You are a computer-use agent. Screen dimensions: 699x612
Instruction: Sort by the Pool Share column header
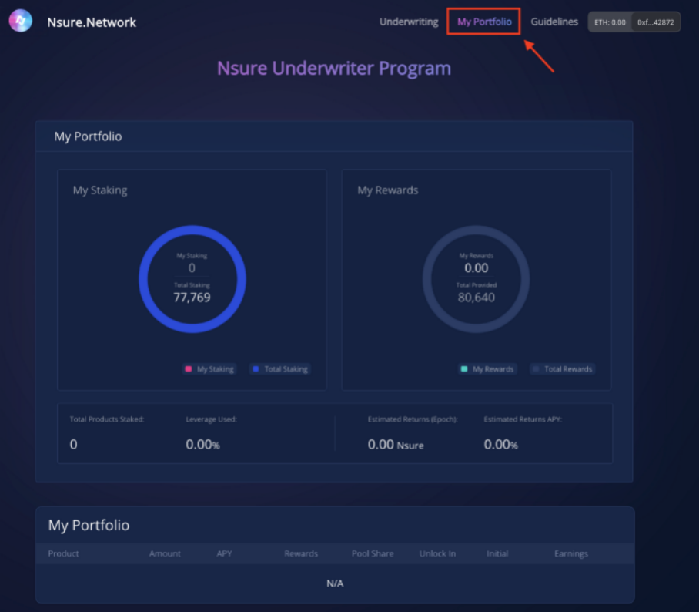click(x=373, y=553)
